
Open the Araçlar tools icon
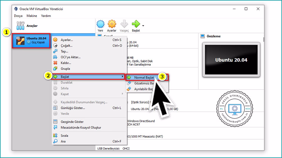click(x=20, y=26)
